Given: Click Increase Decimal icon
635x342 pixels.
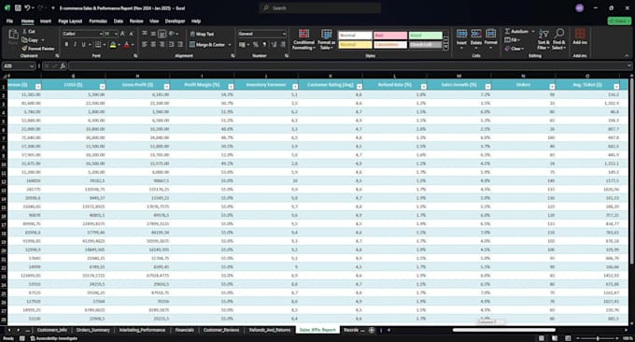Looking at the screenshot, I should (274, 45).
